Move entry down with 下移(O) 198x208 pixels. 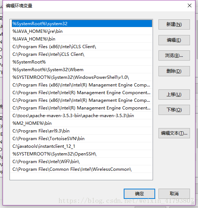tap(174, 110)
